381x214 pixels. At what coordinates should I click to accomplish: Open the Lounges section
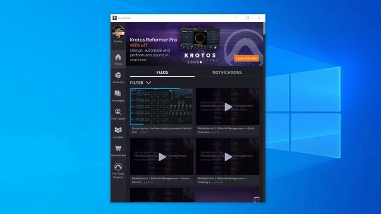pos(118,132)
